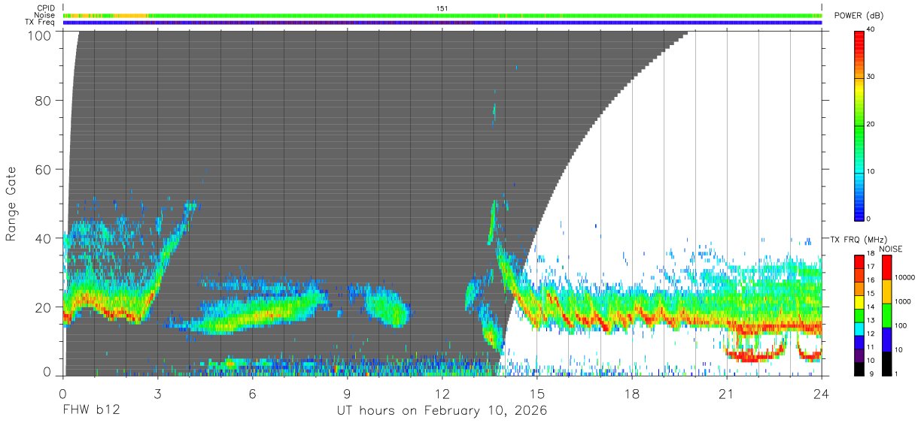This screenshot has width=924, height=426.
Task: Click the 12 tick on the UT hours axis
Action: [x=442, y=393]
